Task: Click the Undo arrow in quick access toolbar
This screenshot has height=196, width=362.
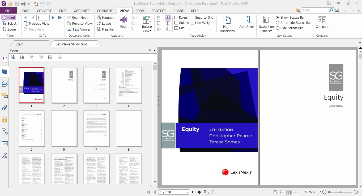Action: [x=42, y=4]
